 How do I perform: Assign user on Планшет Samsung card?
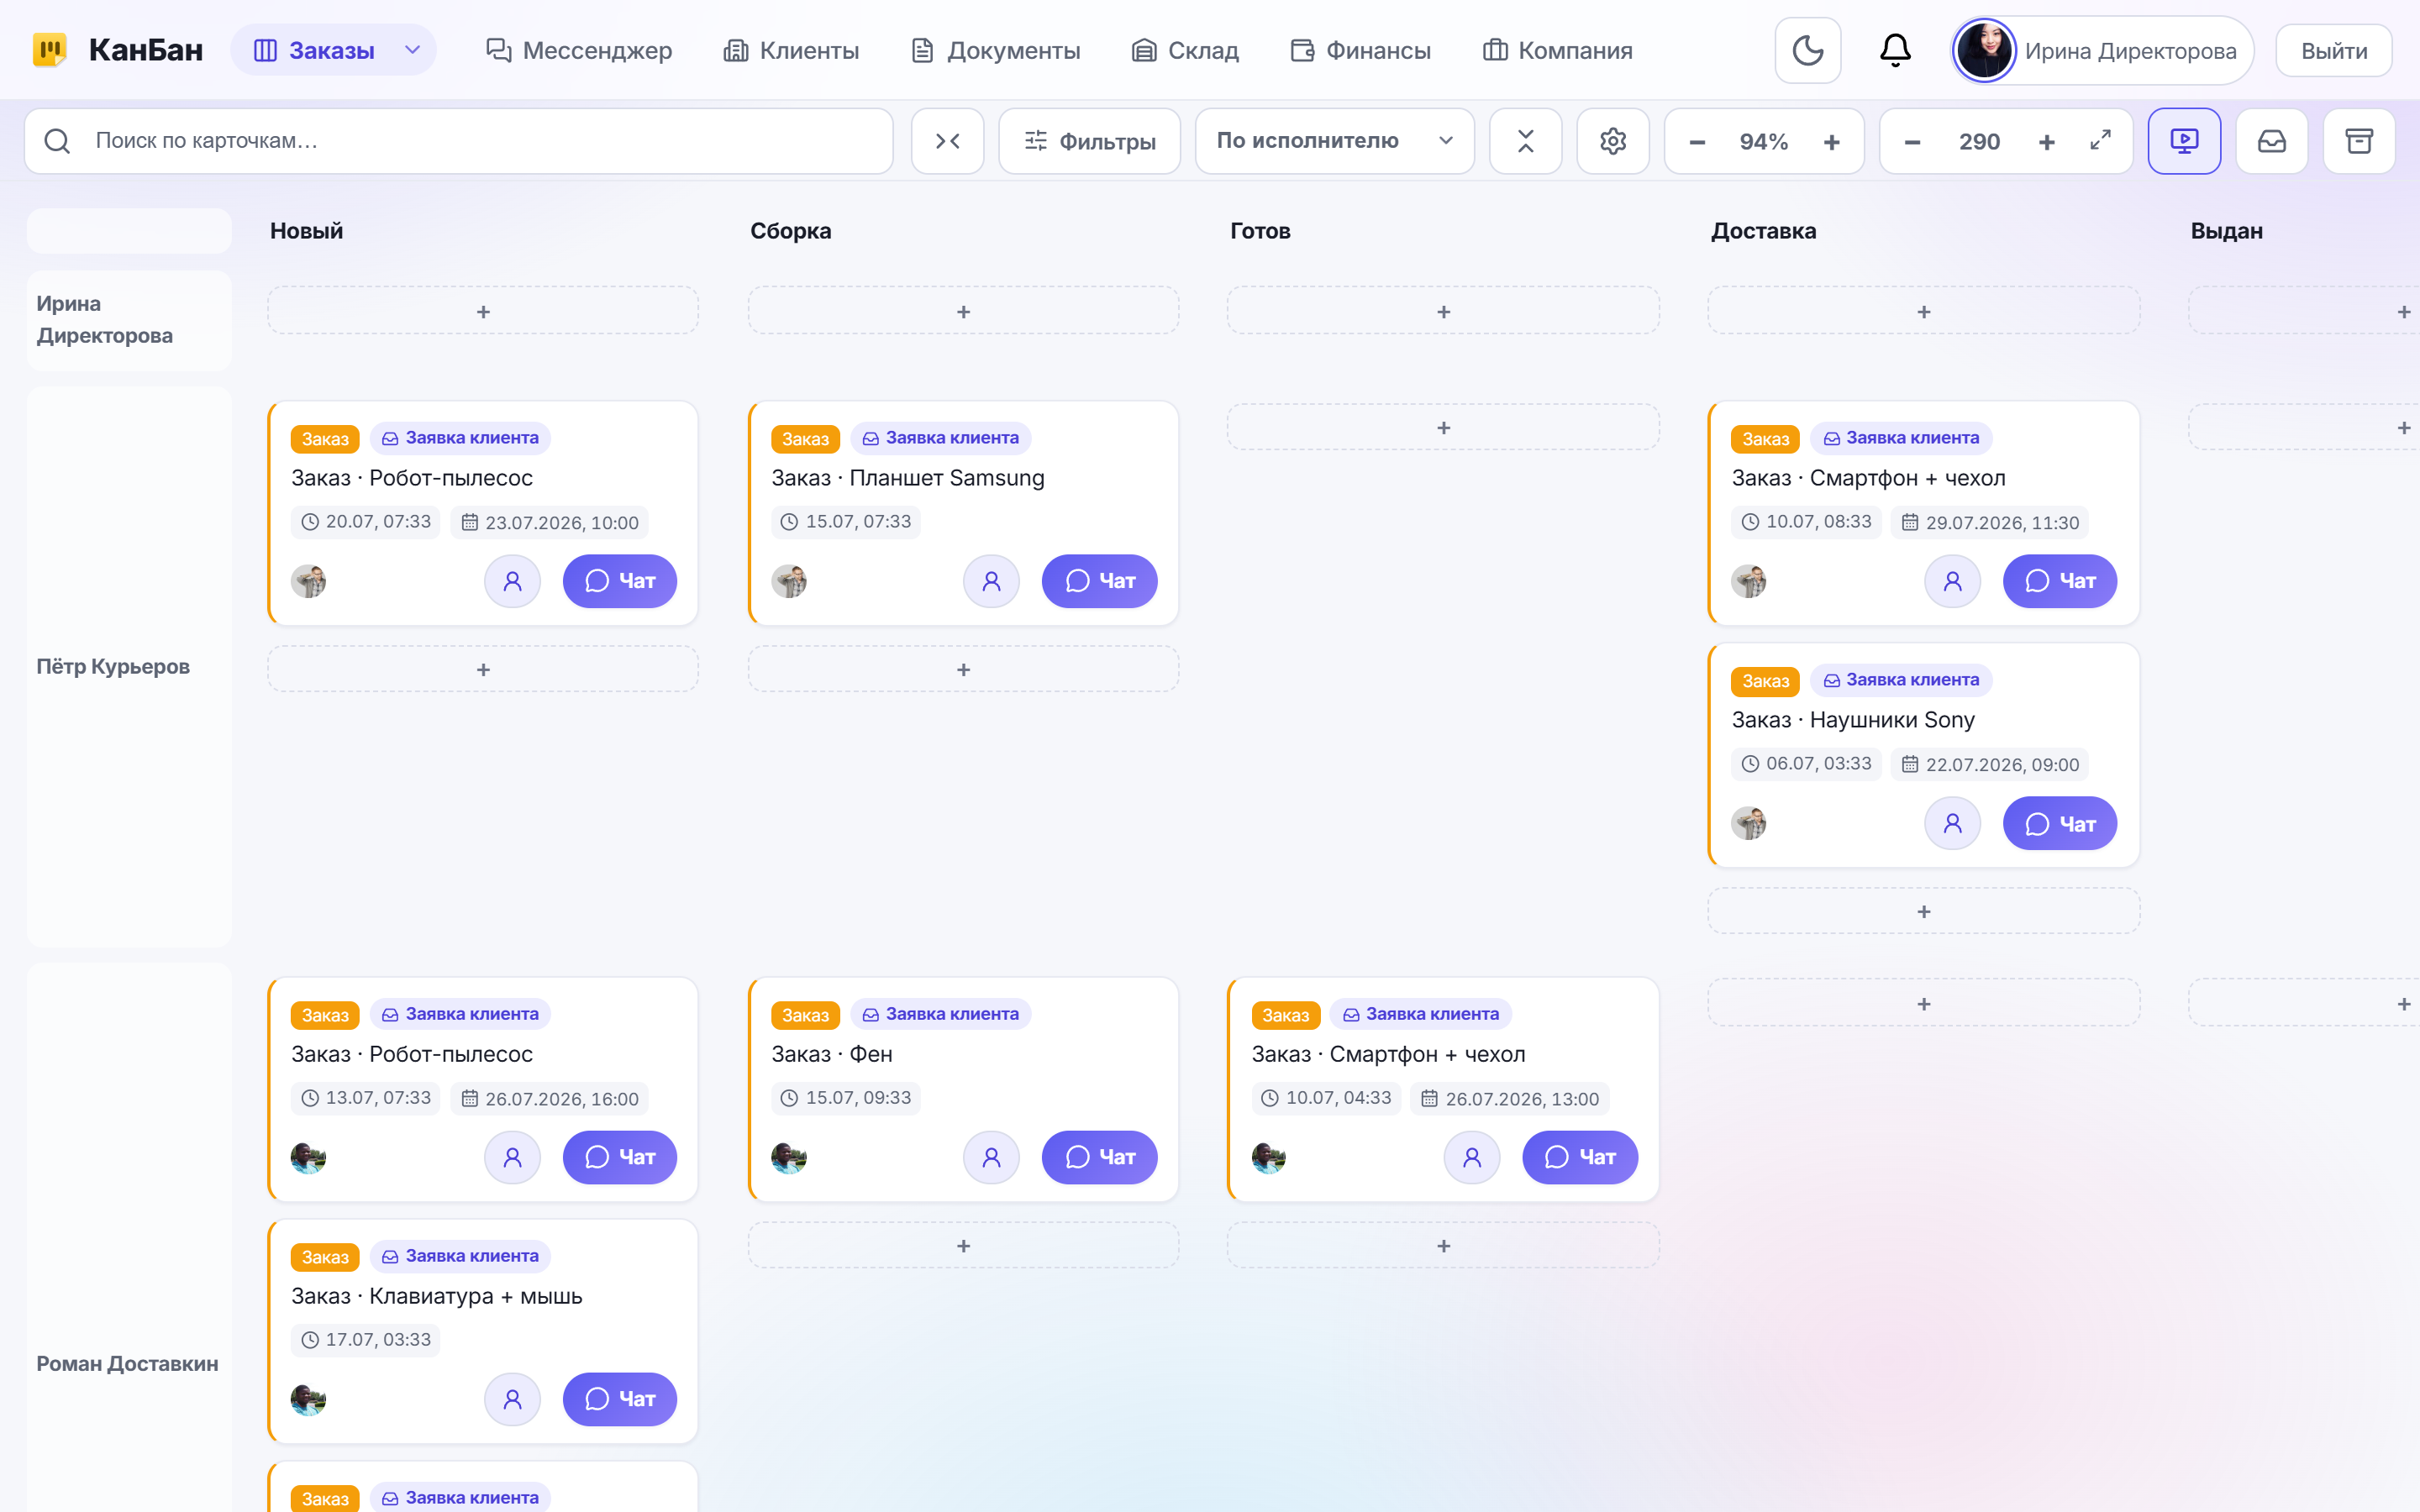[x=991, y=581]
